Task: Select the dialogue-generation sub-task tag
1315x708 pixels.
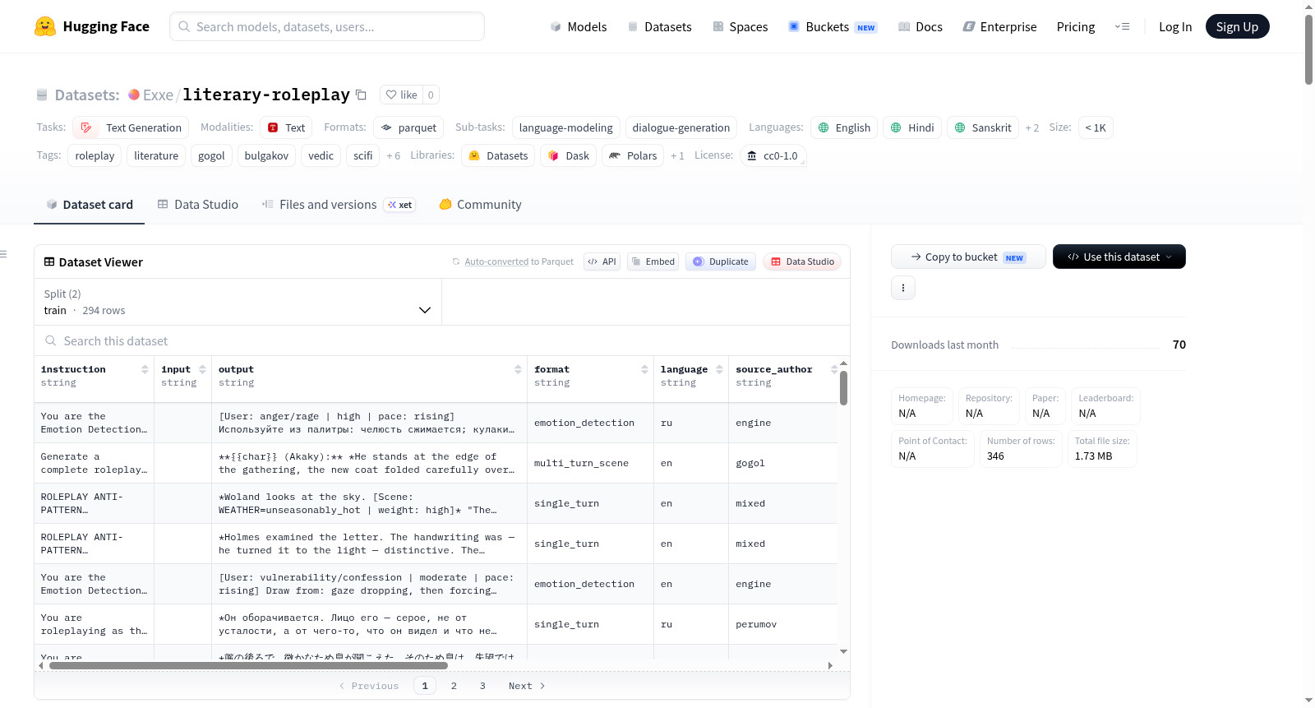Action: point(681,127)
